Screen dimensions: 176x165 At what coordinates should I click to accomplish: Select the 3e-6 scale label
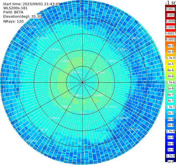pos(171,76)
